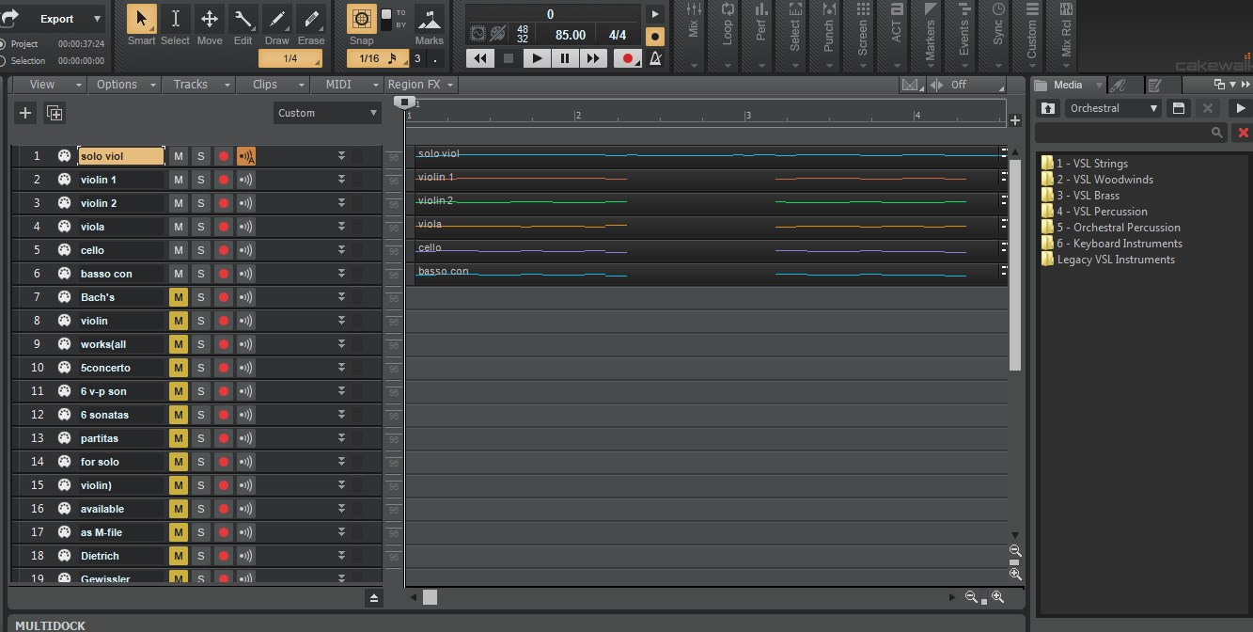Image resolution: width=1253 pixels, height=632 pixels.
Task: Start playback with Play button
Action: (537, 58)
